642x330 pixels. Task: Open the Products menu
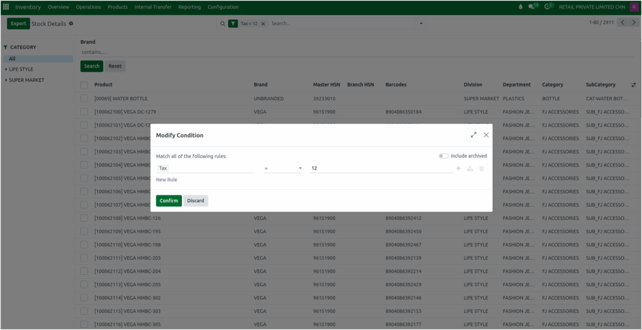tap(117, 7)
